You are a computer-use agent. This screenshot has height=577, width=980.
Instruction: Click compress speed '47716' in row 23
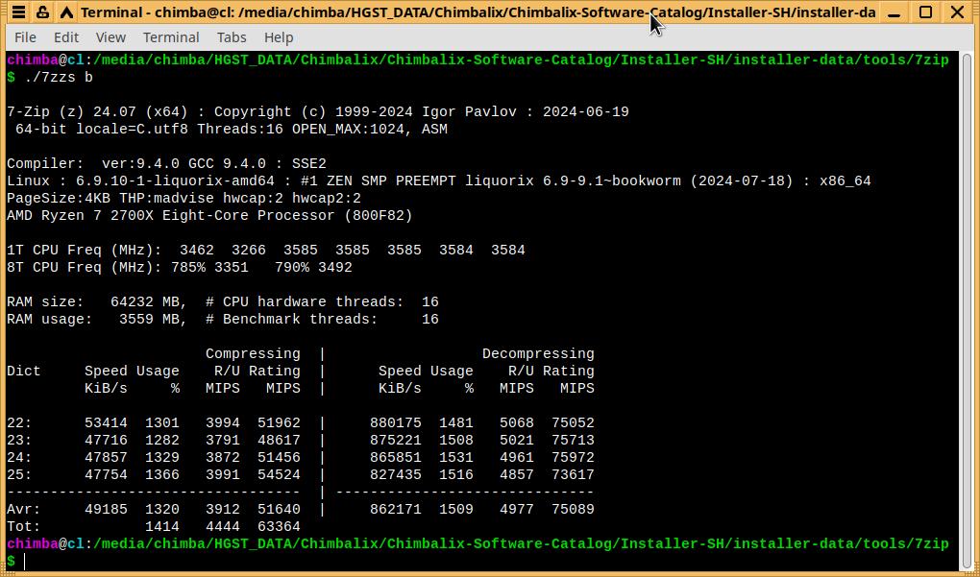tap(106, 441)
